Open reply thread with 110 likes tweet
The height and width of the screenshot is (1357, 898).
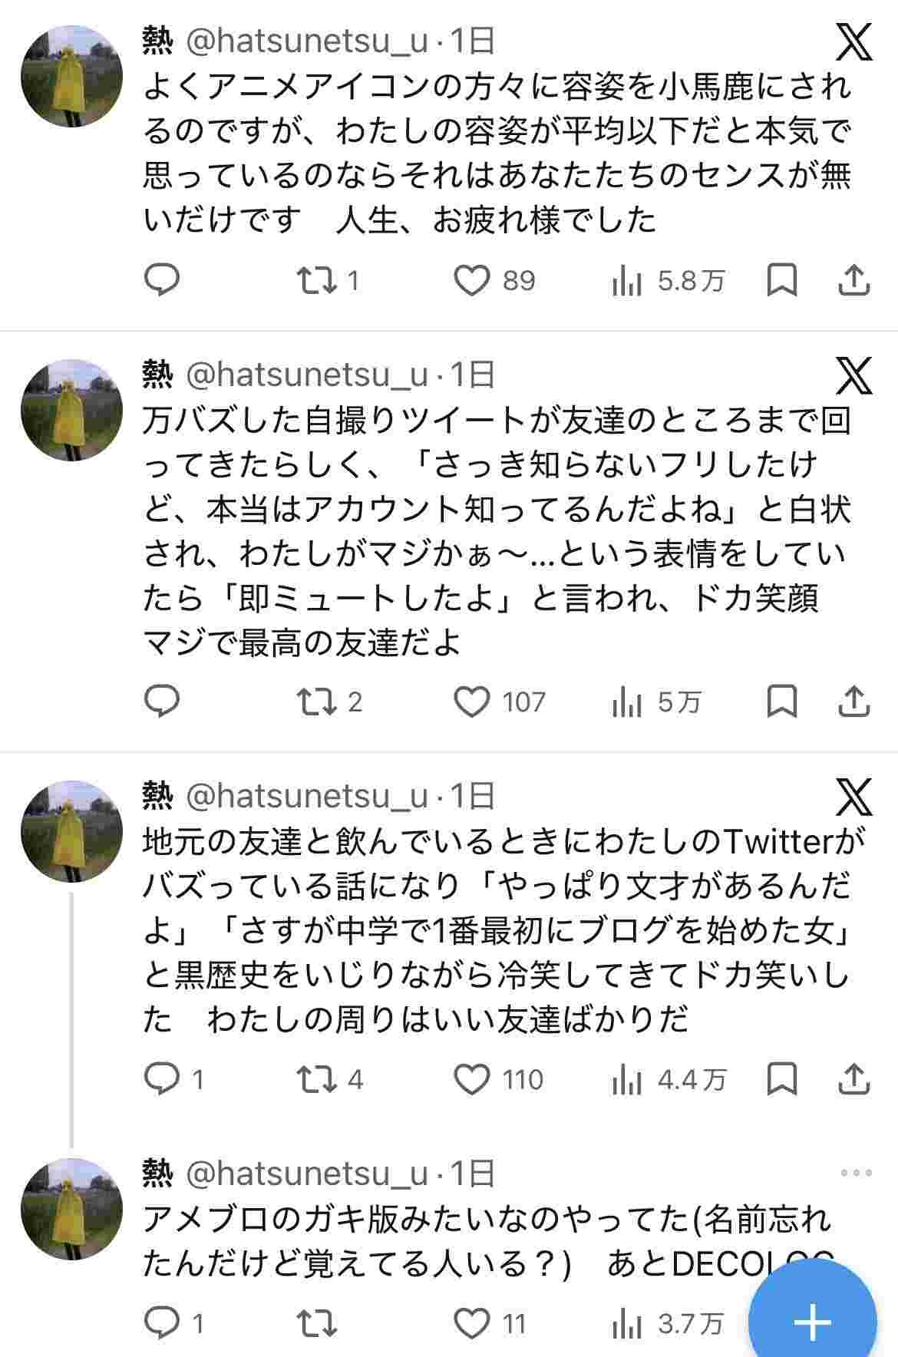click(x=162, y=1079)
